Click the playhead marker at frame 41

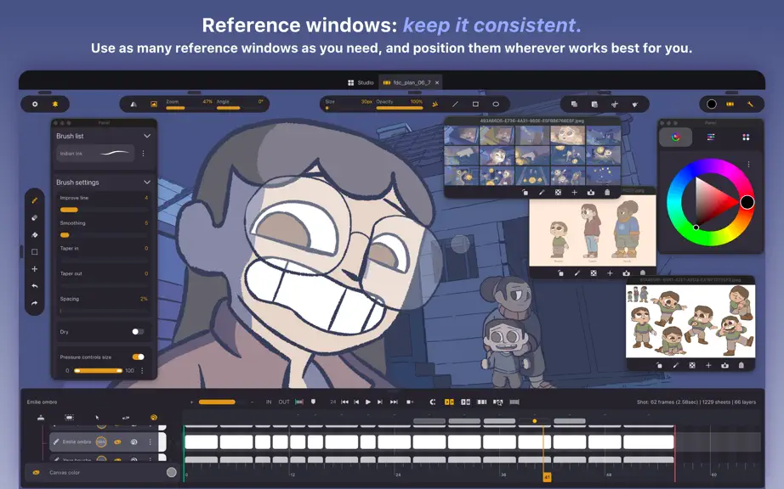click(x=547, y=477)
